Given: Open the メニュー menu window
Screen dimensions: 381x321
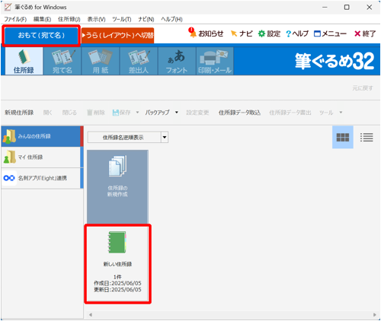Looking at the screenshot, I should [330, 33].
